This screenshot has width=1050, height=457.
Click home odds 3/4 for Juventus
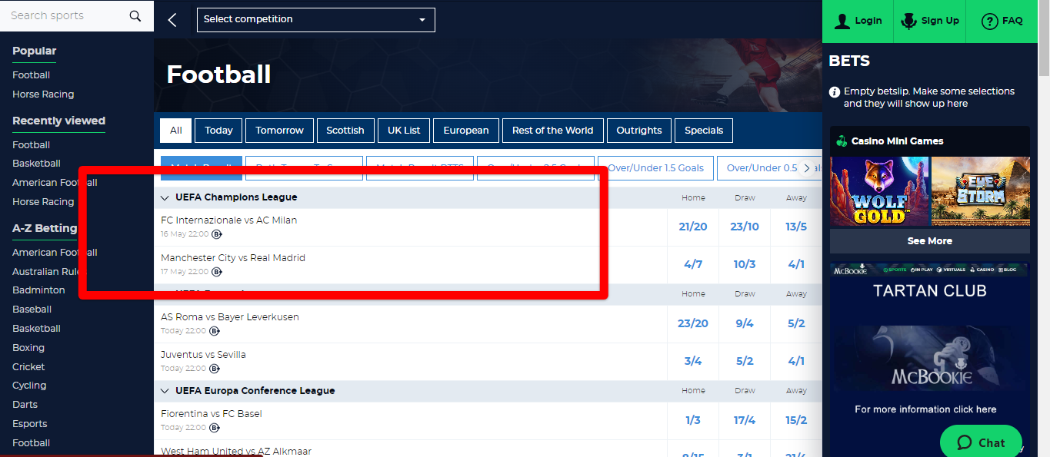693,362
